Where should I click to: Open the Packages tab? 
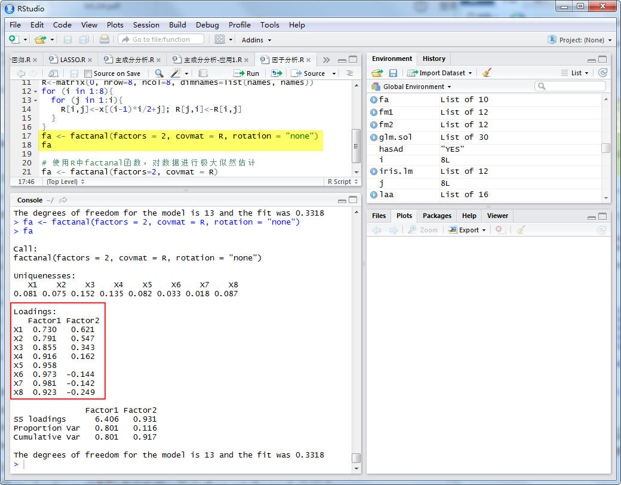(436, 216)
